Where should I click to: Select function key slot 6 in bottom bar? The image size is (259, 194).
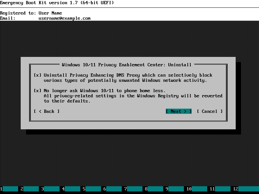click(x=114, y=189)
